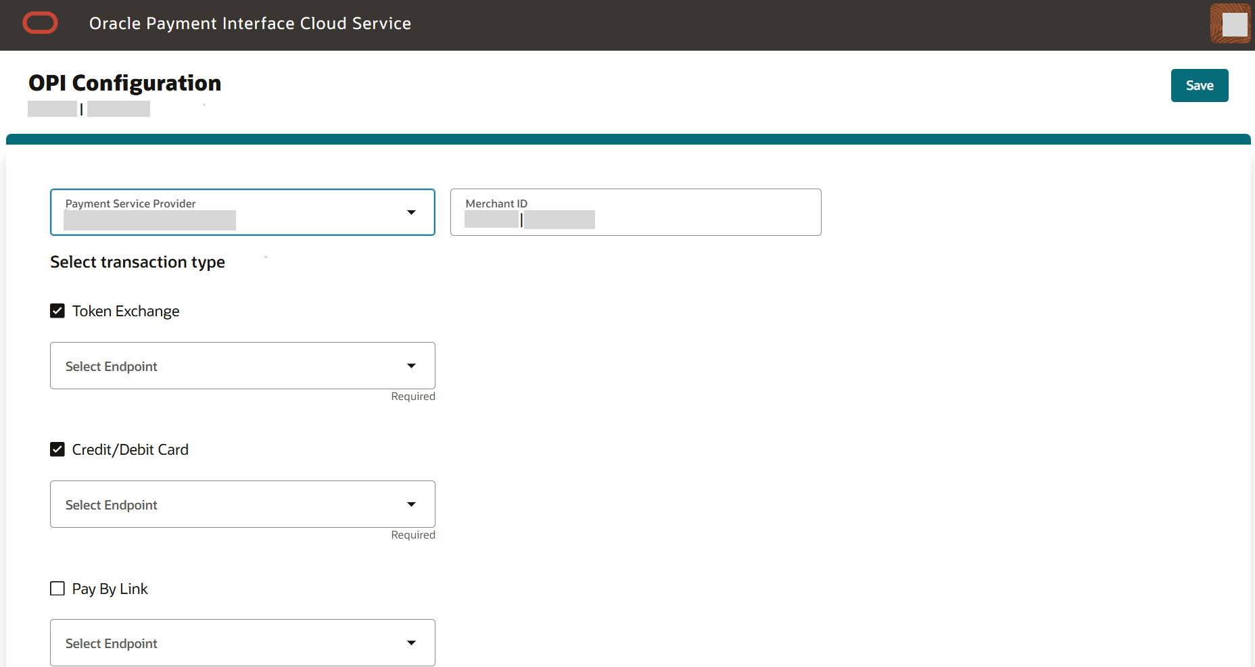Expand Credit/Debit Card Select Endpoint dropdown
Viewport: 1255px width, 667px height.
pos(243,504)
